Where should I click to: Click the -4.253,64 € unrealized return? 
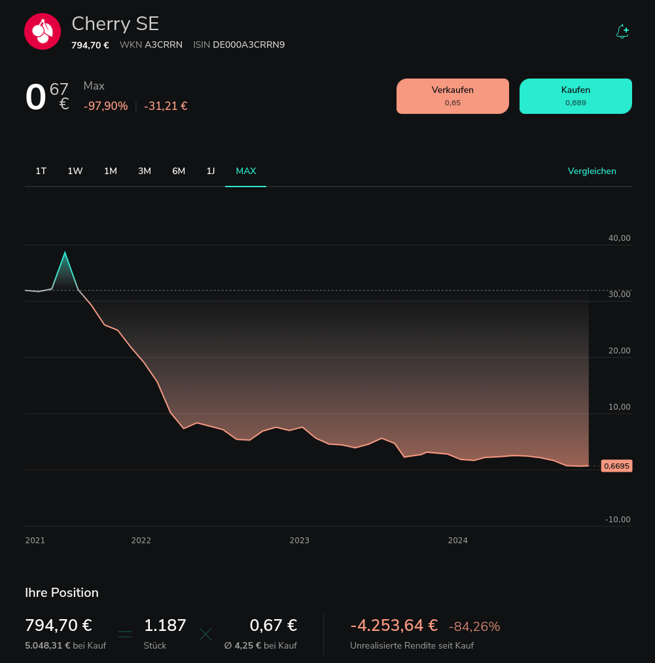(x=394, y=626)
